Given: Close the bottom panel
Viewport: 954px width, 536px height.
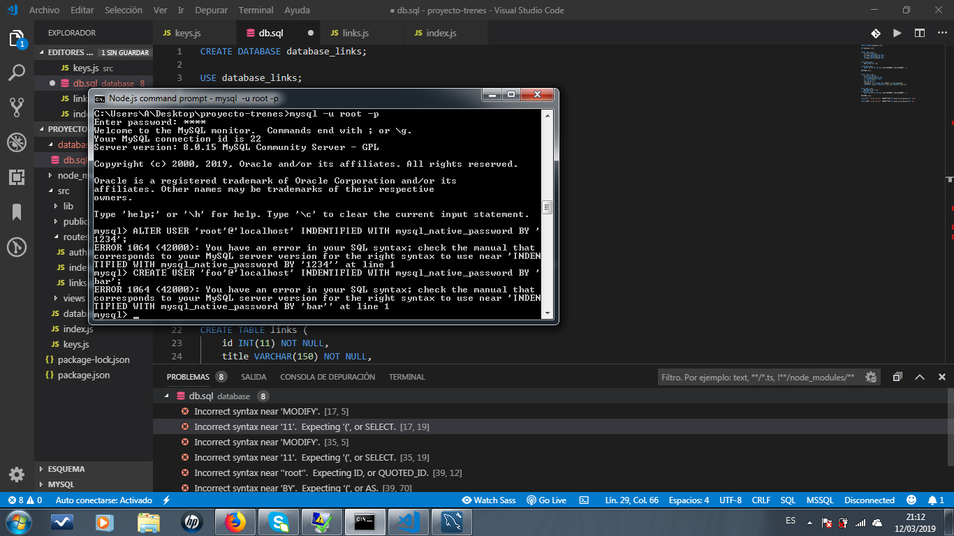Looking at the screenshot, I should [x=941, y=377].
